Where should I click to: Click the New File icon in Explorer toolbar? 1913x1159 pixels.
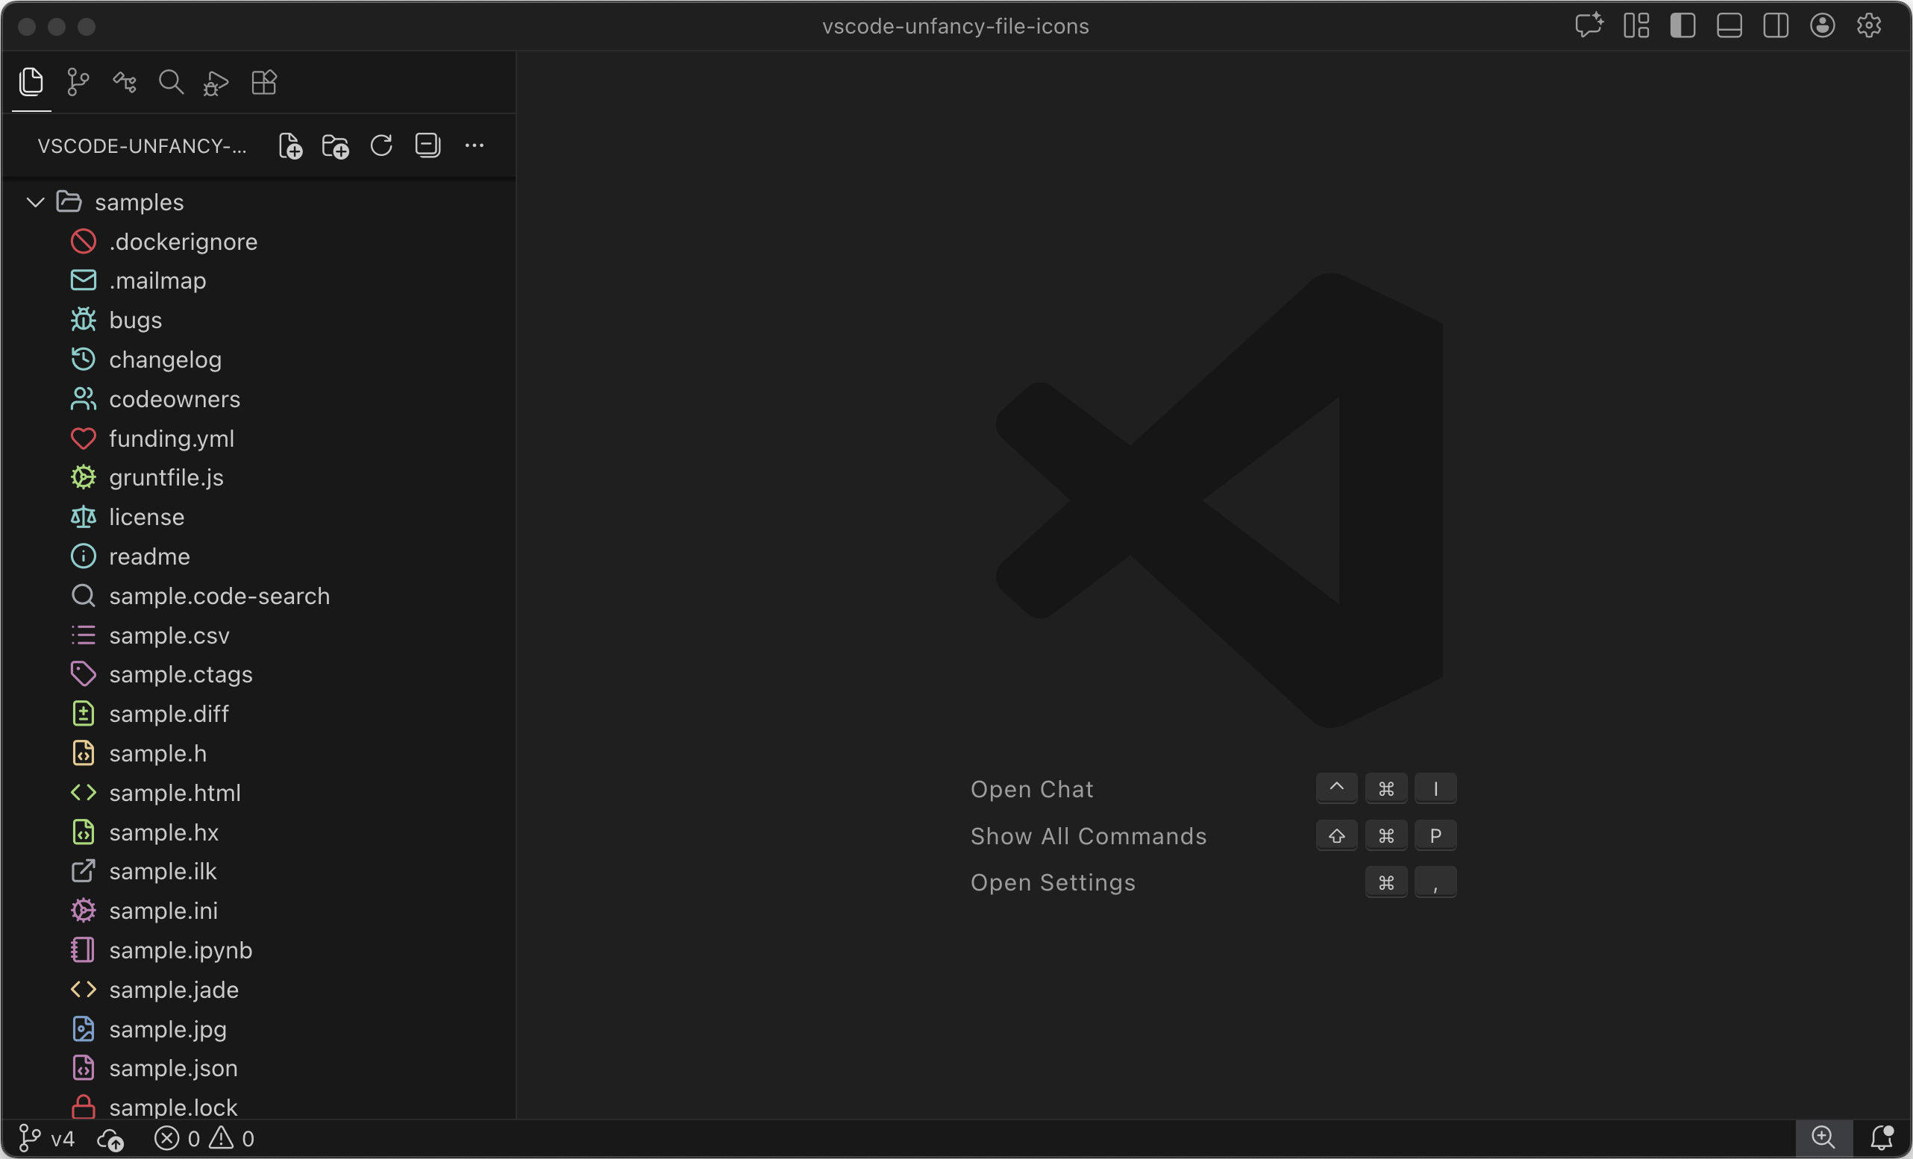coord(289,145)
